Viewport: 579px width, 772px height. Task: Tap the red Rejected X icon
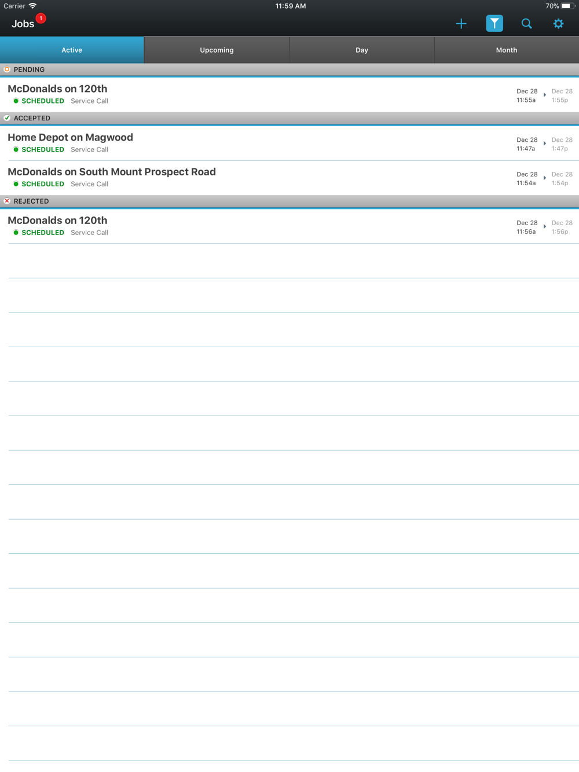click(7, 201)
